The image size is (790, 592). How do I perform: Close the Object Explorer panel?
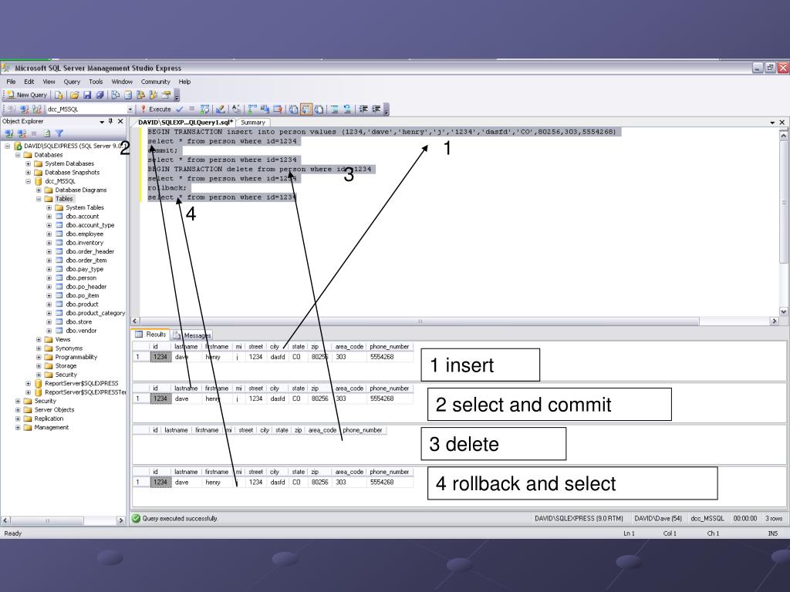[x=120, y=121]
